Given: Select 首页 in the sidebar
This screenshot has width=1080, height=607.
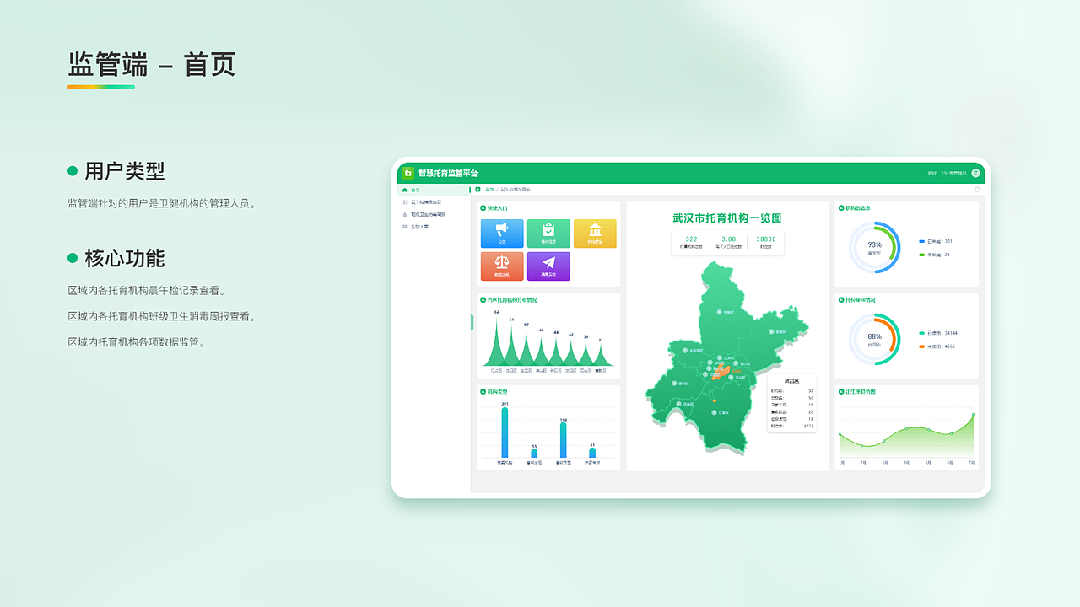Looking at the screenshot, I should tap(434, 191).
